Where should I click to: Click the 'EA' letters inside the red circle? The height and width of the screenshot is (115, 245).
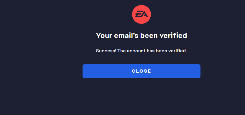click(x=142, y=15)
